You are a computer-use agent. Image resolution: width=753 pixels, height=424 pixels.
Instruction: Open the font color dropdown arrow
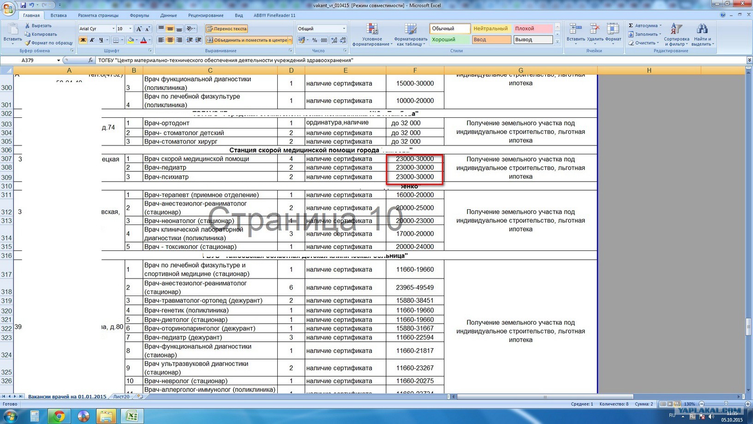point(149,40)
